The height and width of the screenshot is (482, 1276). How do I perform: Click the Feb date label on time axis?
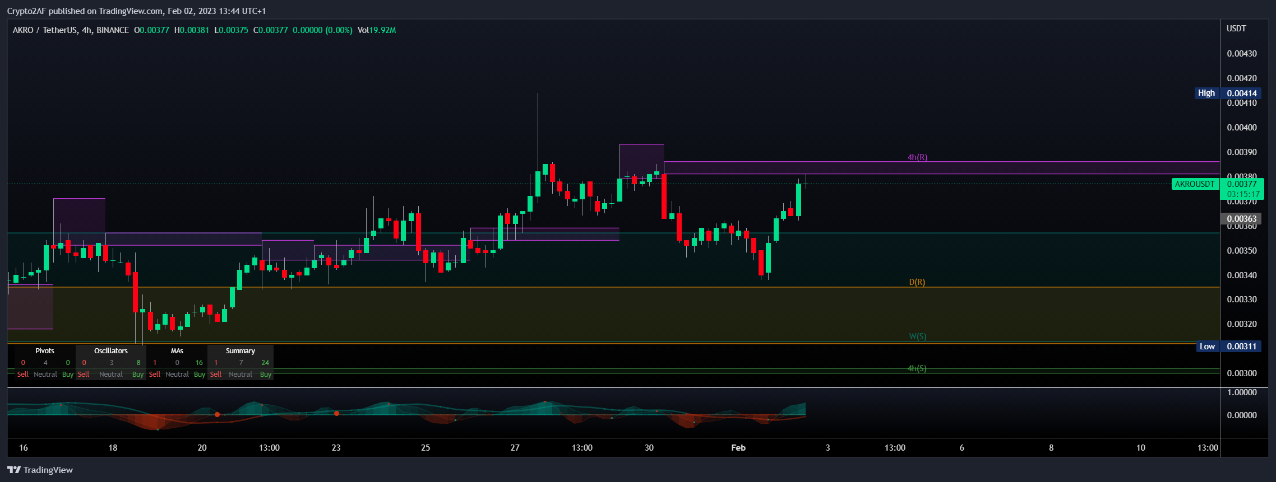[x=738, y=448]
